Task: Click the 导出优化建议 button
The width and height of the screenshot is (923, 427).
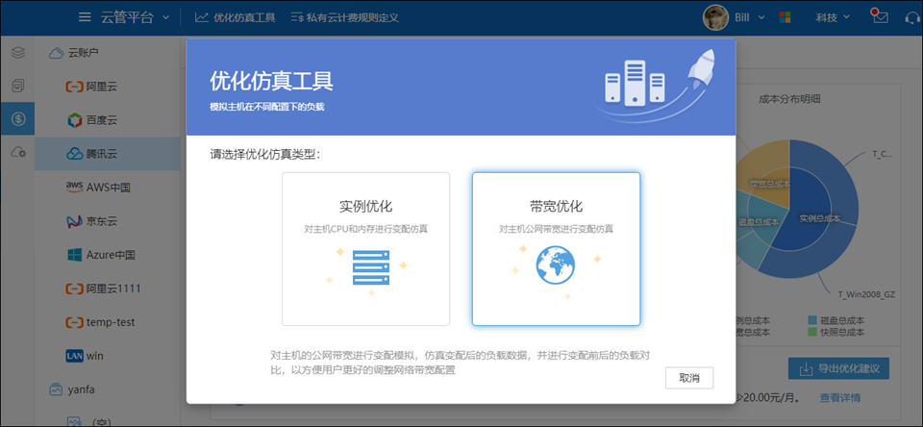Action: pos(838,368)
